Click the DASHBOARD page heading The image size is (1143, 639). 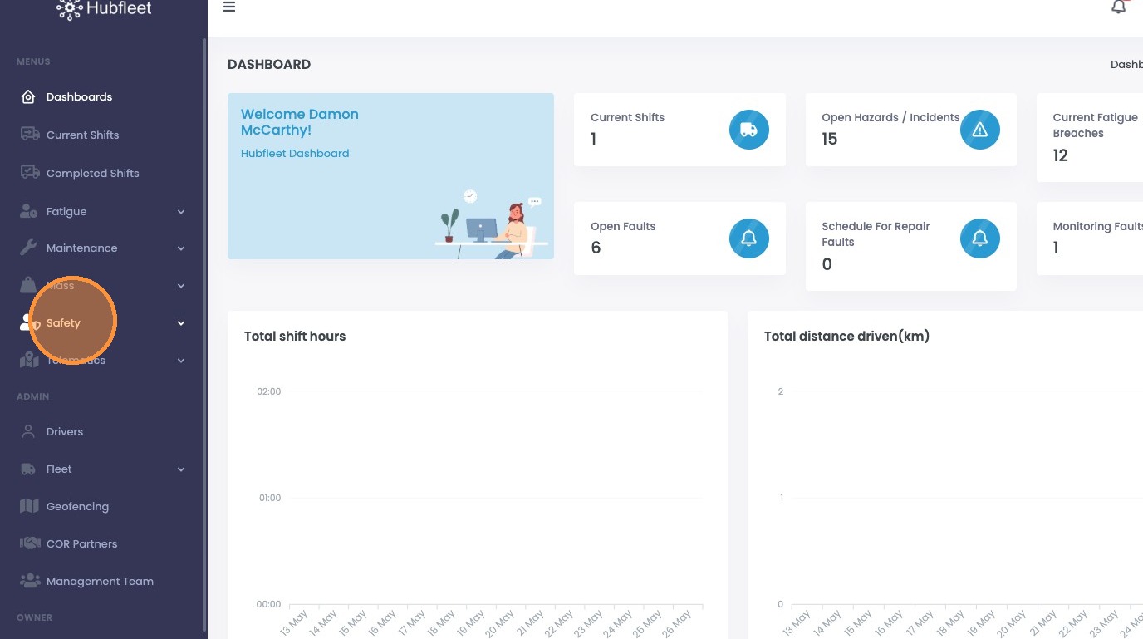tap(269, 65)
